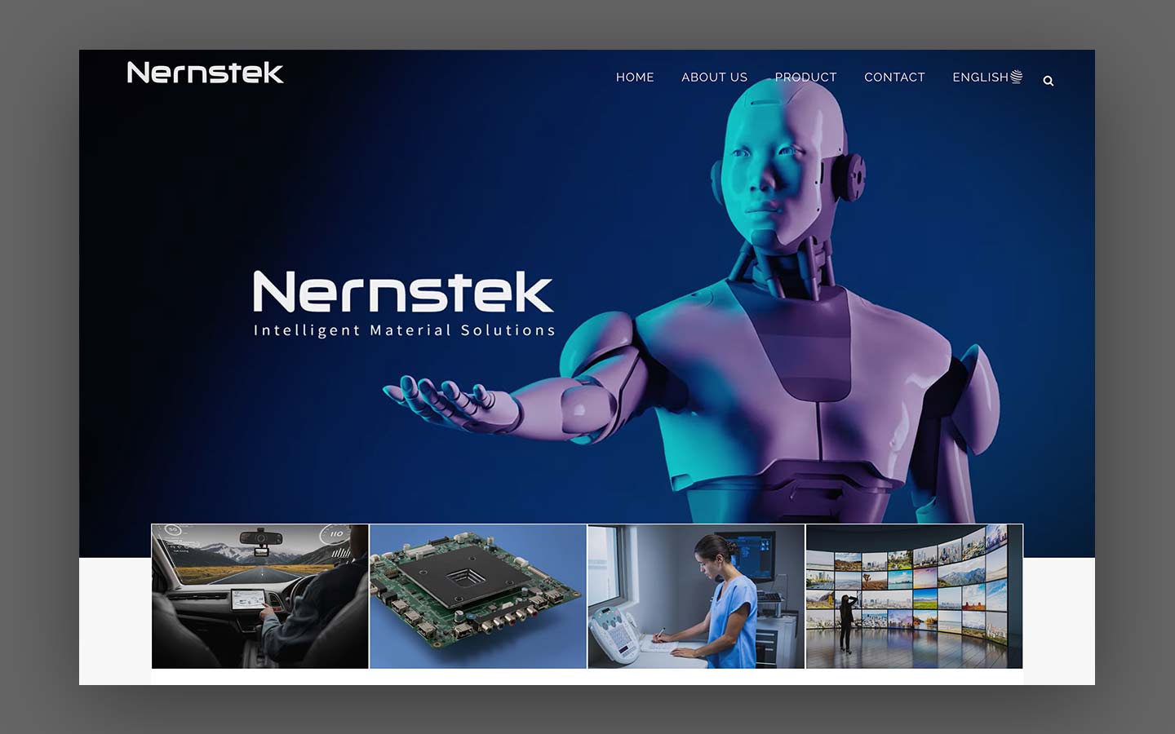Expand the ENGLISH language selector
This screenshot has width=1175, height=734.
click(x=980, y=77)
